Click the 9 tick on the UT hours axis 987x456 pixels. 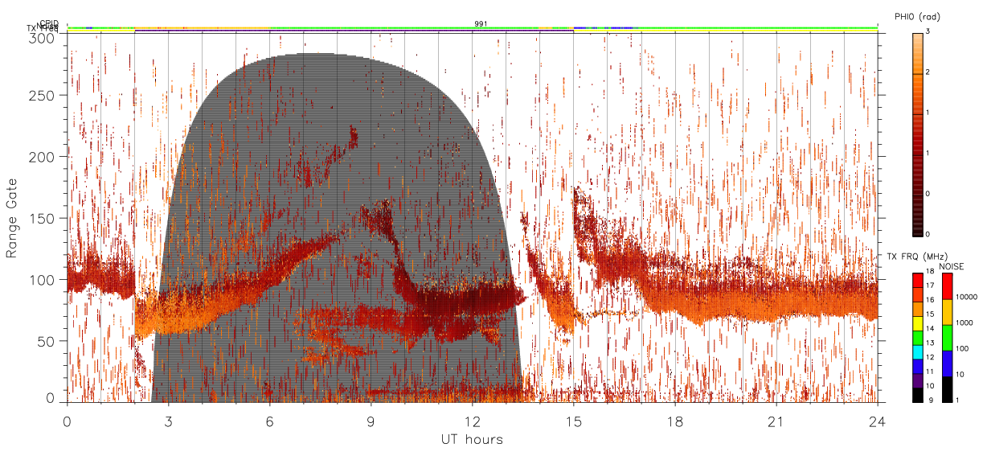coord(371,421)
